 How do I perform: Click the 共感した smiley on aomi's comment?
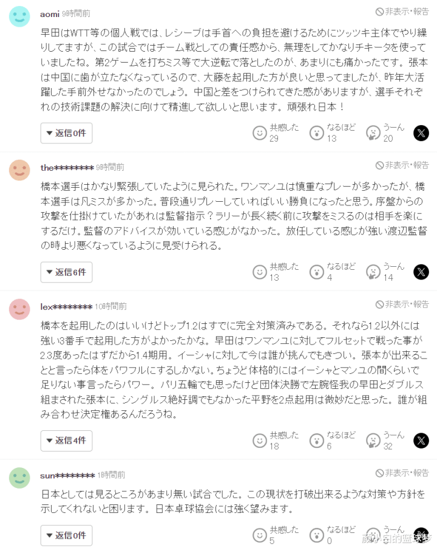260,133
